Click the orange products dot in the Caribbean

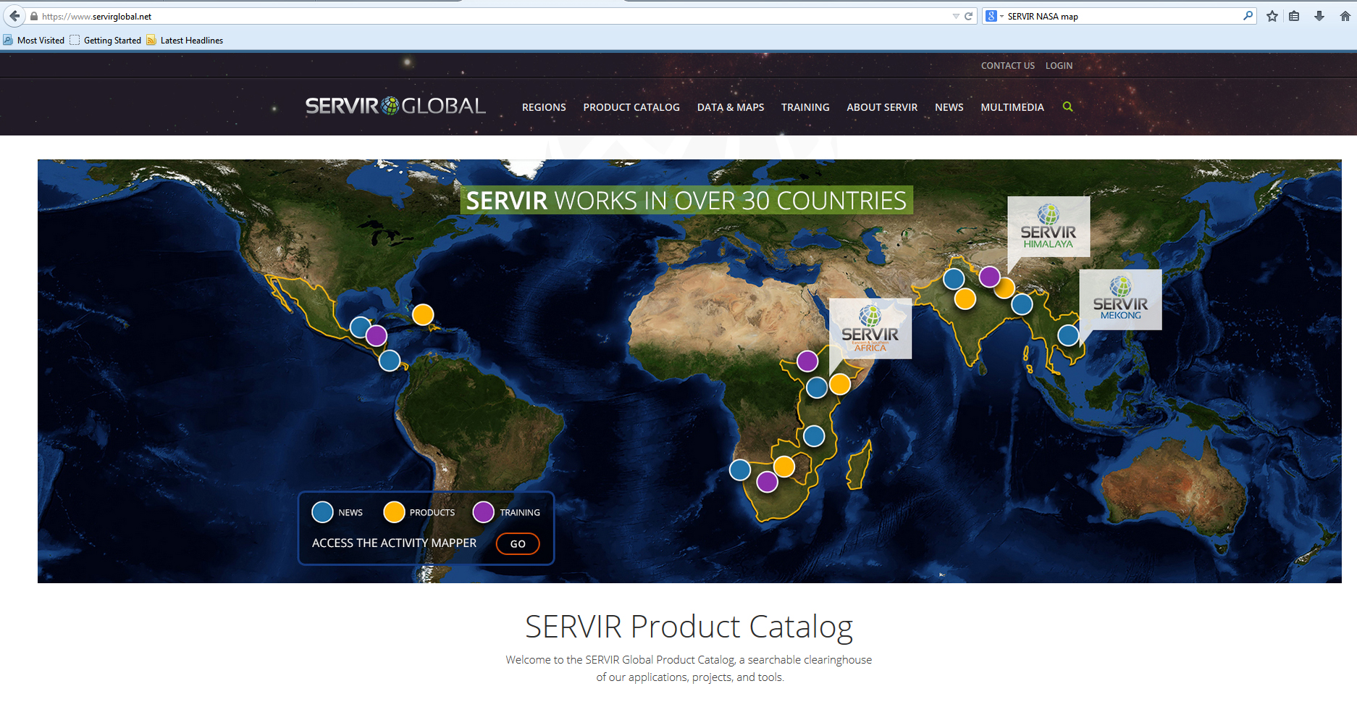click(x=423, y=314)
